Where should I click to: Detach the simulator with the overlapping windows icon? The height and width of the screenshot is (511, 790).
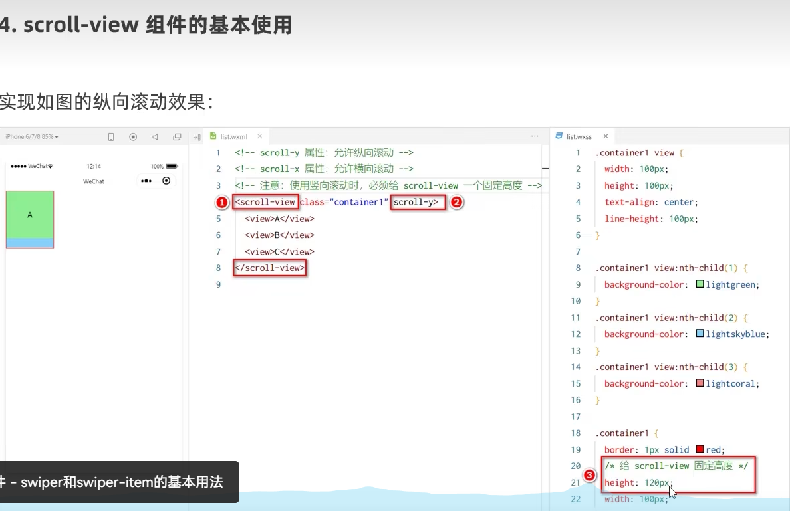[177, 137]
